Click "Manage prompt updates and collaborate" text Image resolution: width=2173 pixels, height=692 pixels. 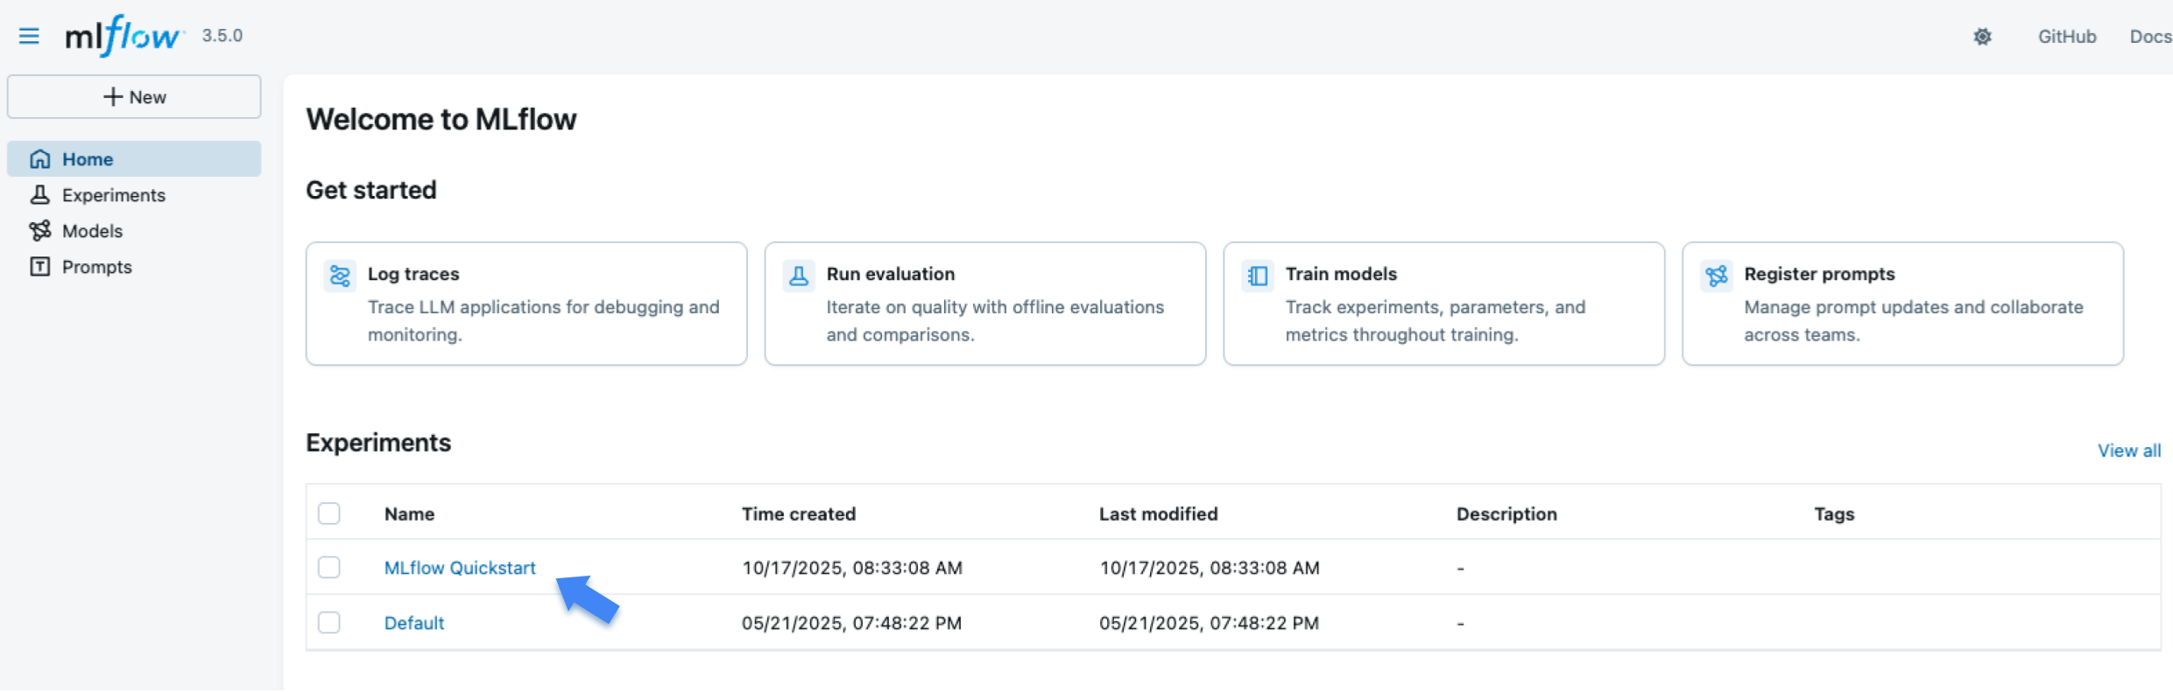(x=1914, y=320)
